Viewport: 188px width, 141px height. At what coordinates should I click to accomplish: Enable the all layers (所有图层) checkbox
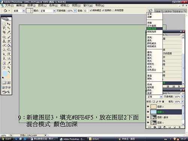(x=113, y=11)
